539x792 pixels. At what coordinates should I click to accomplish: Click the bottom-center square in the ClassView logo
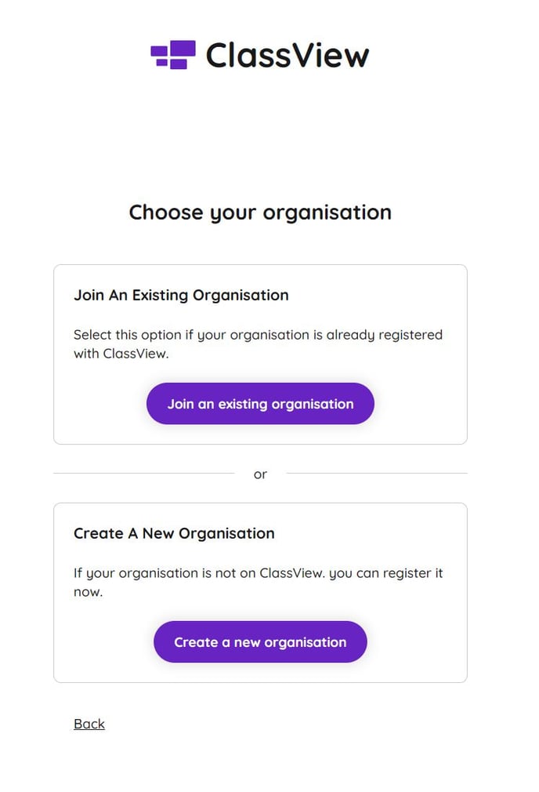click(179, 64)
